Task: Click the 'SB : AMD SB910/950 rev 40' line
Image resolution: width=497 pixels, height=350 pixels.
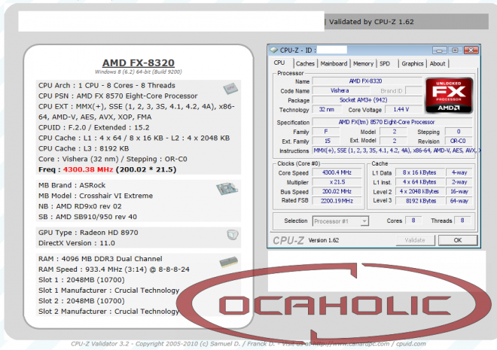Action: (x=87, y=217)
